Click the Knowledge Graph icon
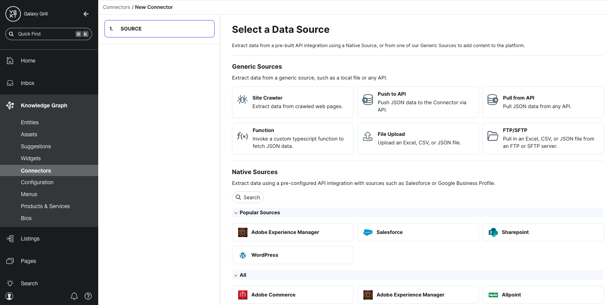Viewport: 607px width, 305px height. [x=10, y=105]
